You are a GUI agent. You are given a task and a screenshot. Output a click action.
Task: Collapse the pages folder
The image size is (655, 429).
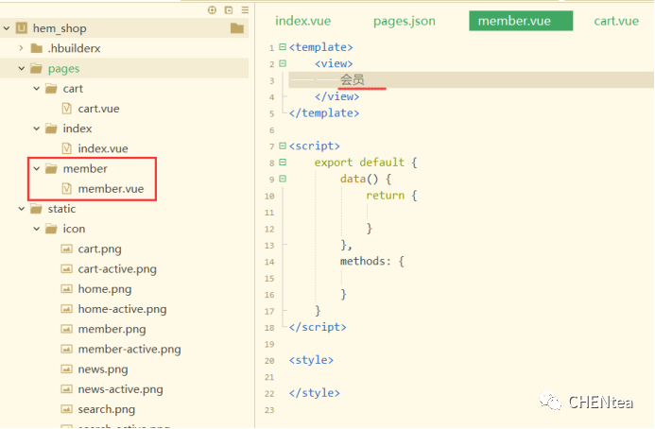[x=21, y=69]
